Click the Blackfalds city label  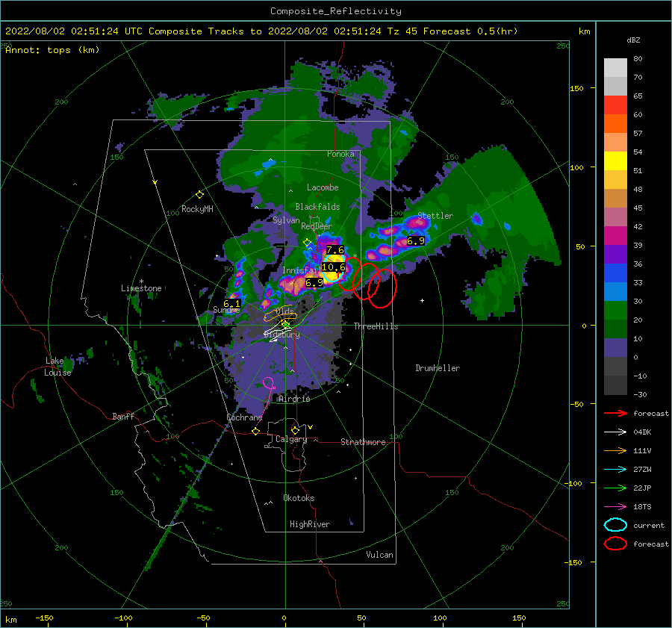[x=317, y=207]
